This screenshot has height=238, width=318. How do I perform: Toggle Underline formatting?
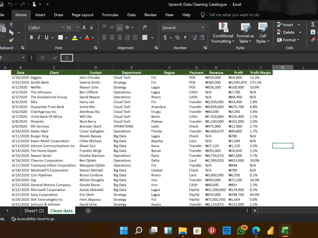pos(46,37)
